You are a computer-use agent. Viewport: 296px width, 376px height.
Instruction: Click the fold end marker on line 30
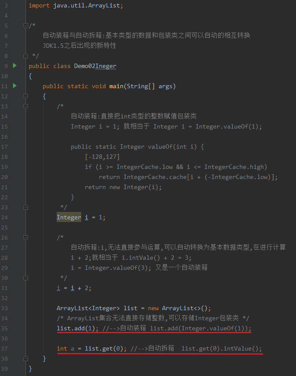(x=25, y=278)
